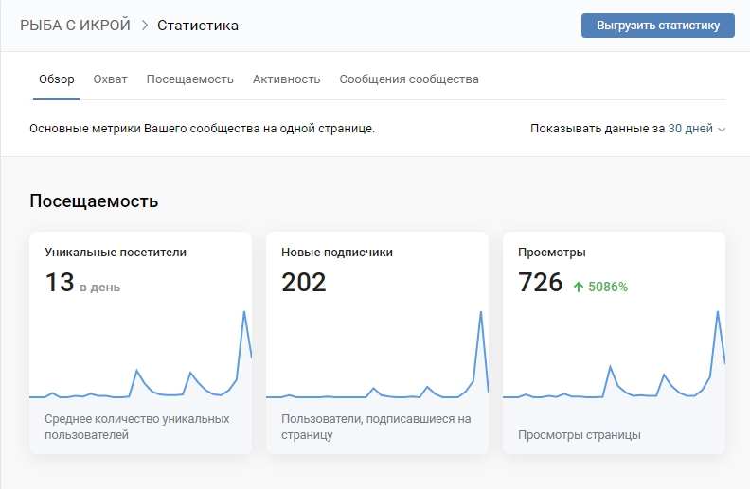Open the Сообщения сообщества tab
This screenshot has width=750, height=489.
pos(409,79)
